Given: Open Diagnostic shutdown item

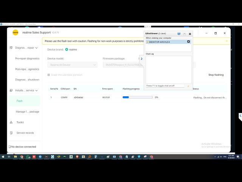Looking at the screenshot, I should [x=27, y=80].
